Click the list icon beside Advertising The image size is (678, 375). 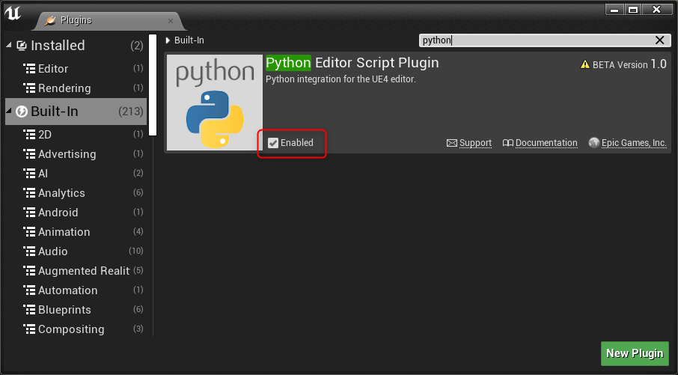coord(29,154)
